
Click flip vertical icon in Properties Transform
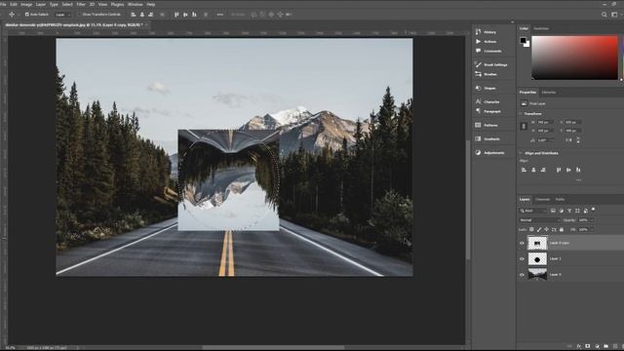pyautogui.click(x=578, y=140)
